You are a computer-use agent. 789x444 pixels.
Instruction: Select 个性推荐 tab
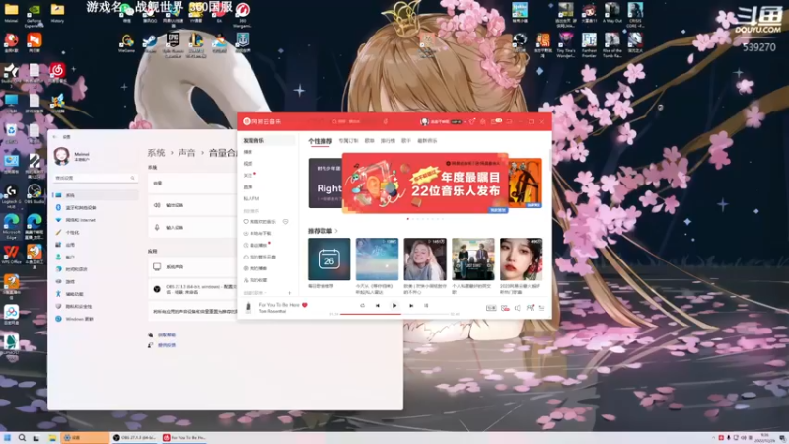[320, 141]
